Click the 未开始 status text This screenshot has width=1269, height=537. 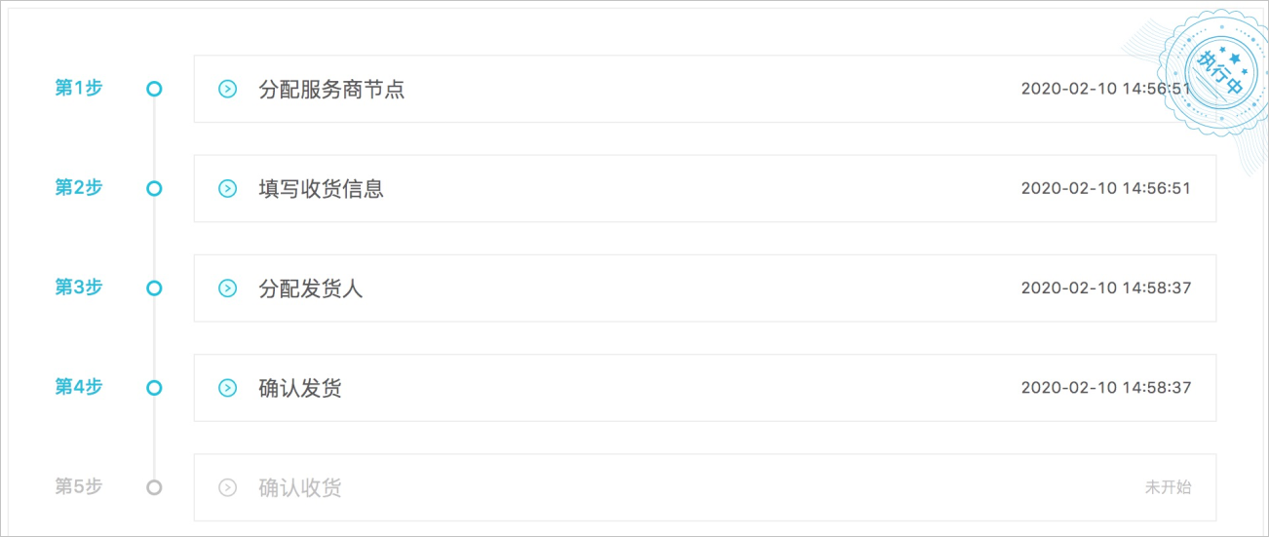coord(1168,487)
